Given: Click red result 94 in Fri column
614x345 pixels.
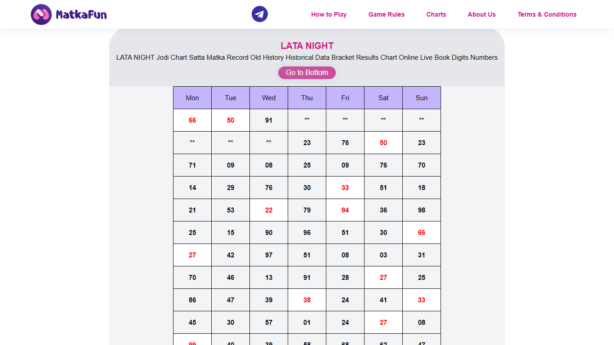Looking at the screenshot, I should (x=345, y=210).
